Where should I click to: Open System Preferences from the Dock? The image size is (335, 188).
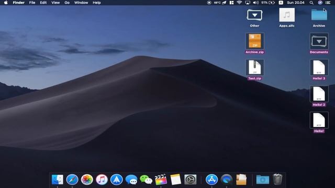[191, 180]
